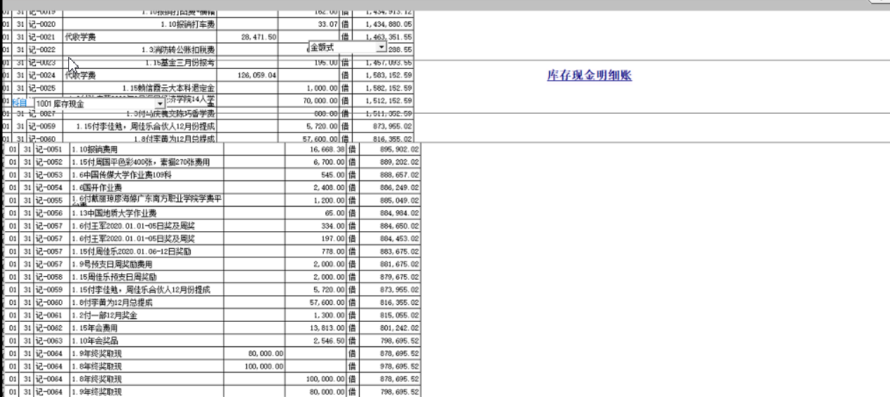Click summary 1.15赖信霞云大本科退定金

(x=169, y=88)
